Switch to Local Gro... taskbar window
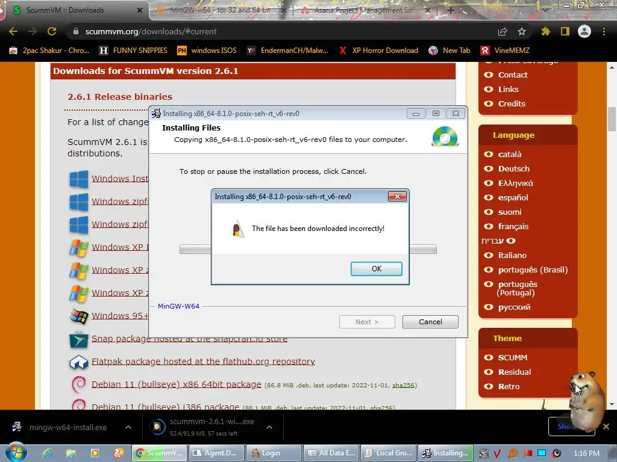 pyautogui.click(x=389, y=453)
